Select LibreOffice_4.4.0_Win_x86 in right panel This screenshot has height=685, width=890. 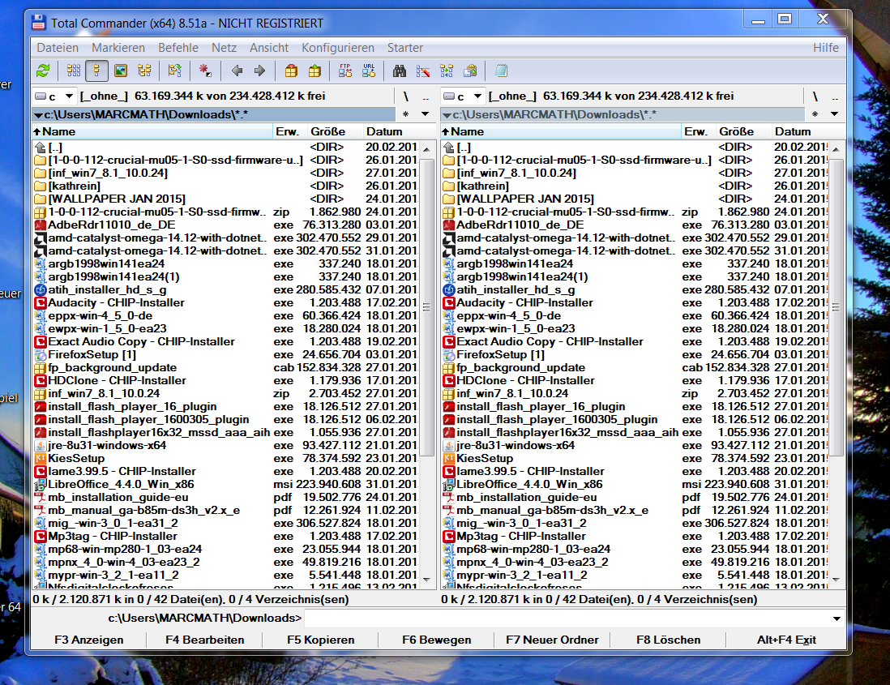[529, 485]
